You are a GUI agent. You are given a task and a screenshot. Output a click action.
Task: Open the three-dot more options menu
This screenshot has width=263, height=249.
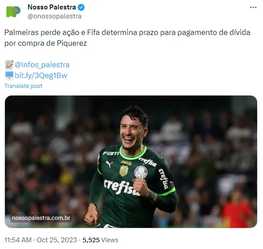pyautogui.click(x=253, y=7)
